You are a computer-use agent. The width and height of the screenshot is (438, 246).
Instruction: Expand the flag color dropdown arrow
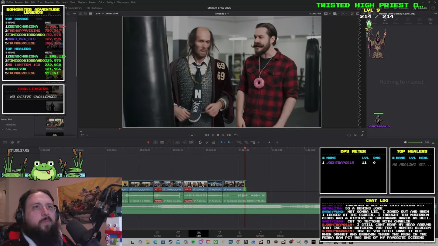click(x=224, y=142)
